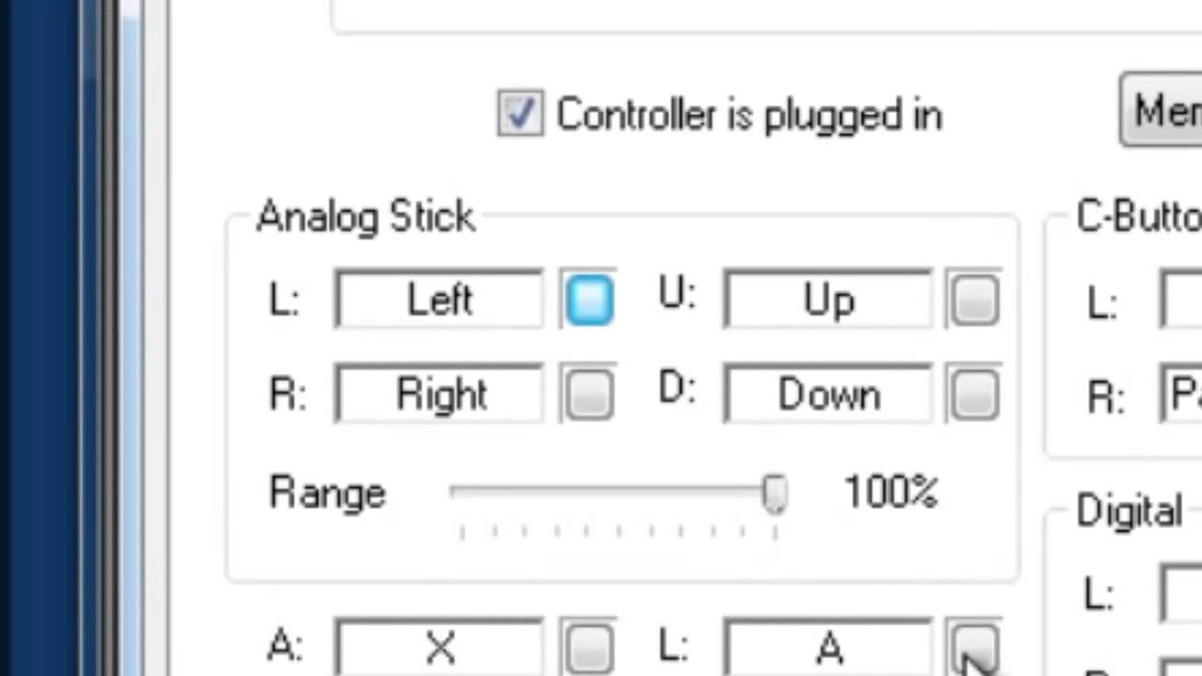1202x676 pixels.
Task: Click the C-Buttons R key field
Action: (1183, 396)
